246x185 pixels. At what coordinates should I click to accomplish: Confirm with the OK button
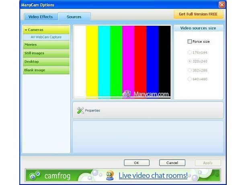tap(137, 163)
